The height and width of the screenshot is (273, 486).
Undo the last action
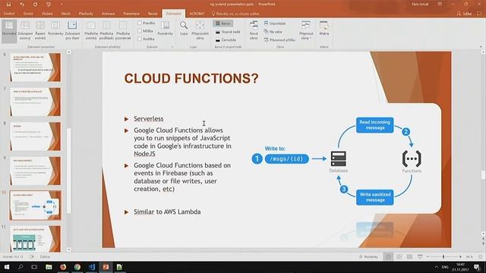pos(22,5)
